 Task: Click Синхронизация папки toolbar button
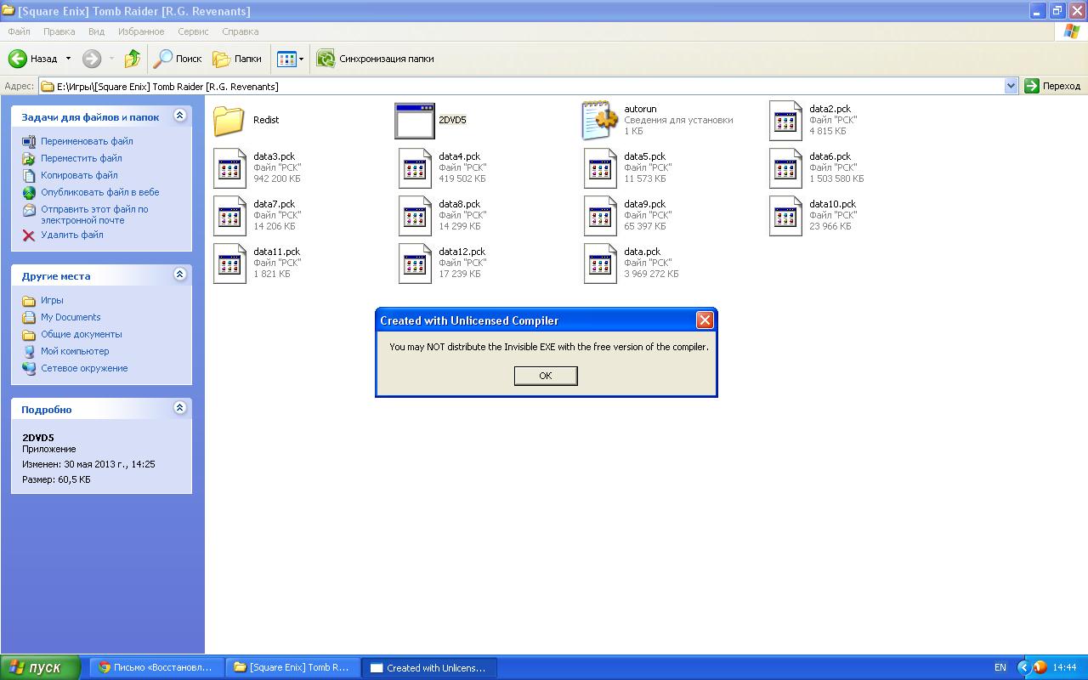[x=376, y=59]
